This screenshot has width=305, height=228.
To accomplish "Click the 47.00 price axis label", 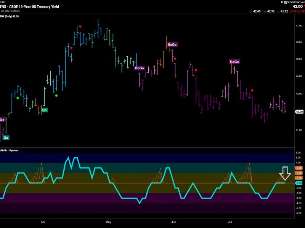I will coord(299,25).
